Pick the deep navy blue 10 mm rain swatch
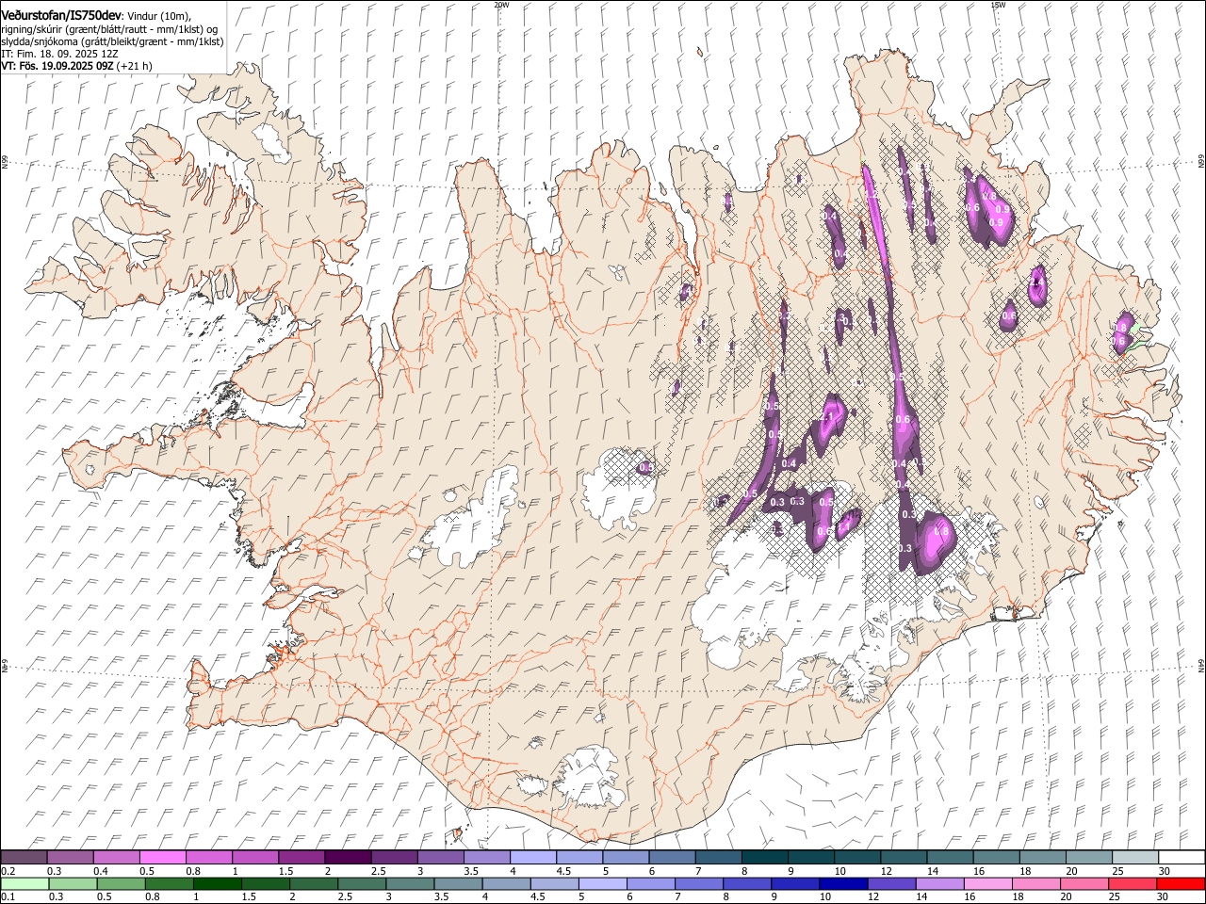The width and height of the screenshot is (1206, 904). [x=843, y=884]
